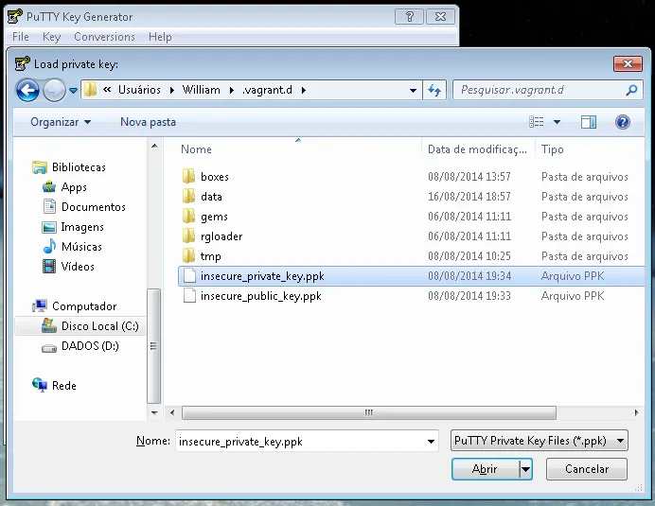Click the help question mark icon

point(622,122)
